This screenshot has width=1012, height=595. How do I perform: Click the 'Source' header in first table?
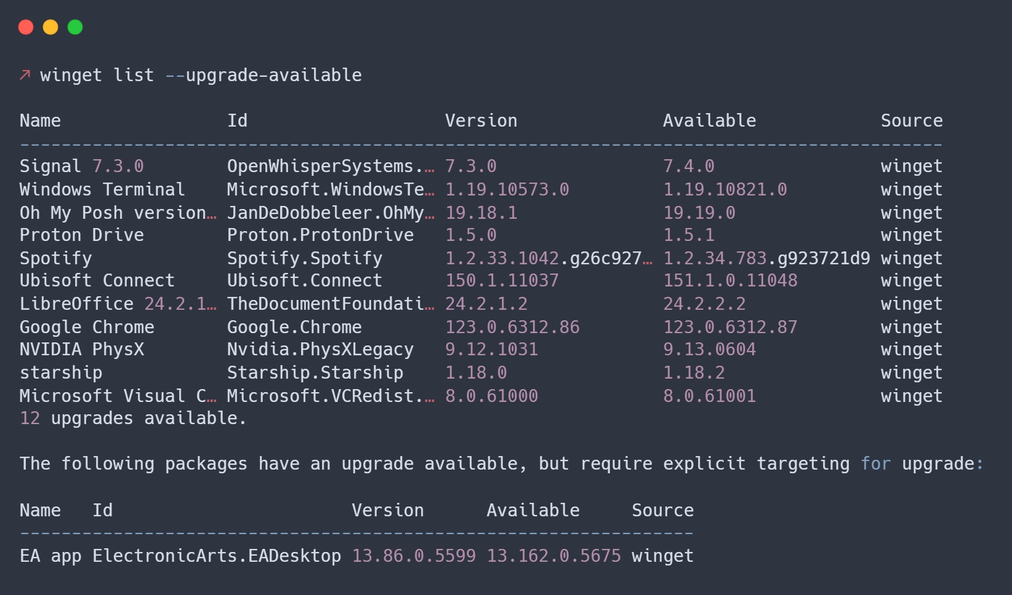tap(912, 120)
